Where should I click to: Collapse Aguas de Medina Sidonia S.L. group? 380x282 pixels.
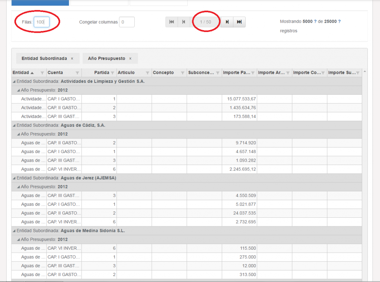(x=14, y=231)
